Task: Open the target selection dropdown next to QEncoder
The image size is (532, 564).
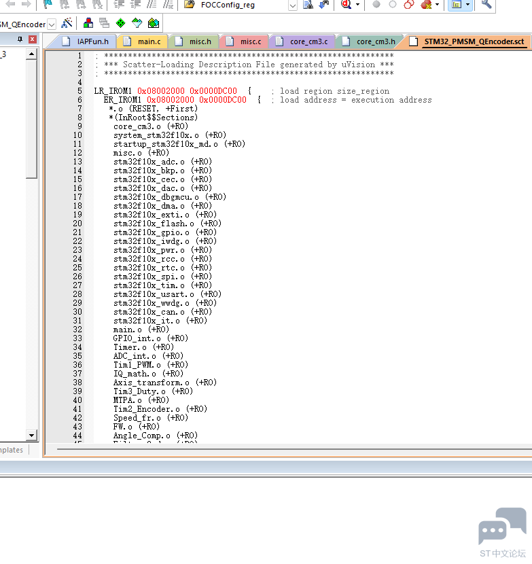Action: (x=52, y=24)
